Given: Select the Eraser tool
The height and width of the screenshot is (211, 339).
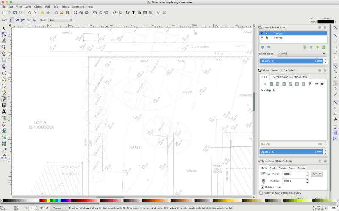Looking at the screenshot, I should point(4,124).
